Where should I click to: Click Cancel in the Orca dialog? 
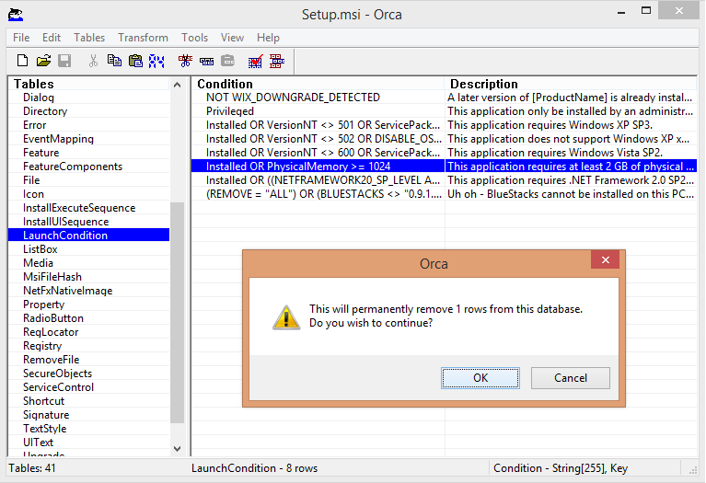click(x=571, y=378)
